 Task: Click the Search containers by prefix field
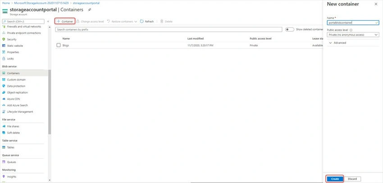click(169, 29)
